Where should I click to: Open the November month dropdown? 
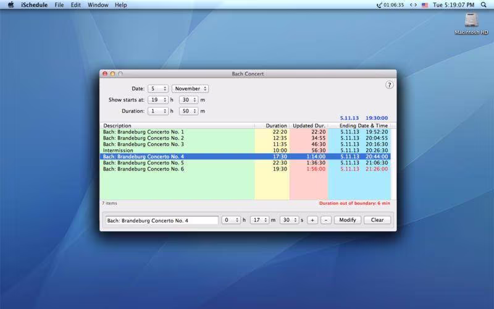[190, 89]
